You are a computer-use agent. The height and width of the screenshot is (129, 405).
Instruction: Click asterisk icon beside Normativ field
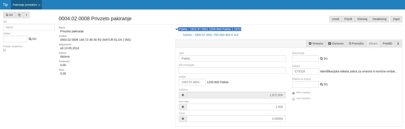pyautogui.click(x=183, y=107)
